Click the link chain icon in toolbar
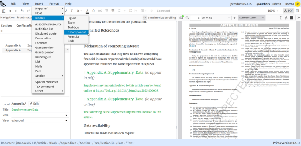This screenshot has height=146, width=301. coord(100,11)
